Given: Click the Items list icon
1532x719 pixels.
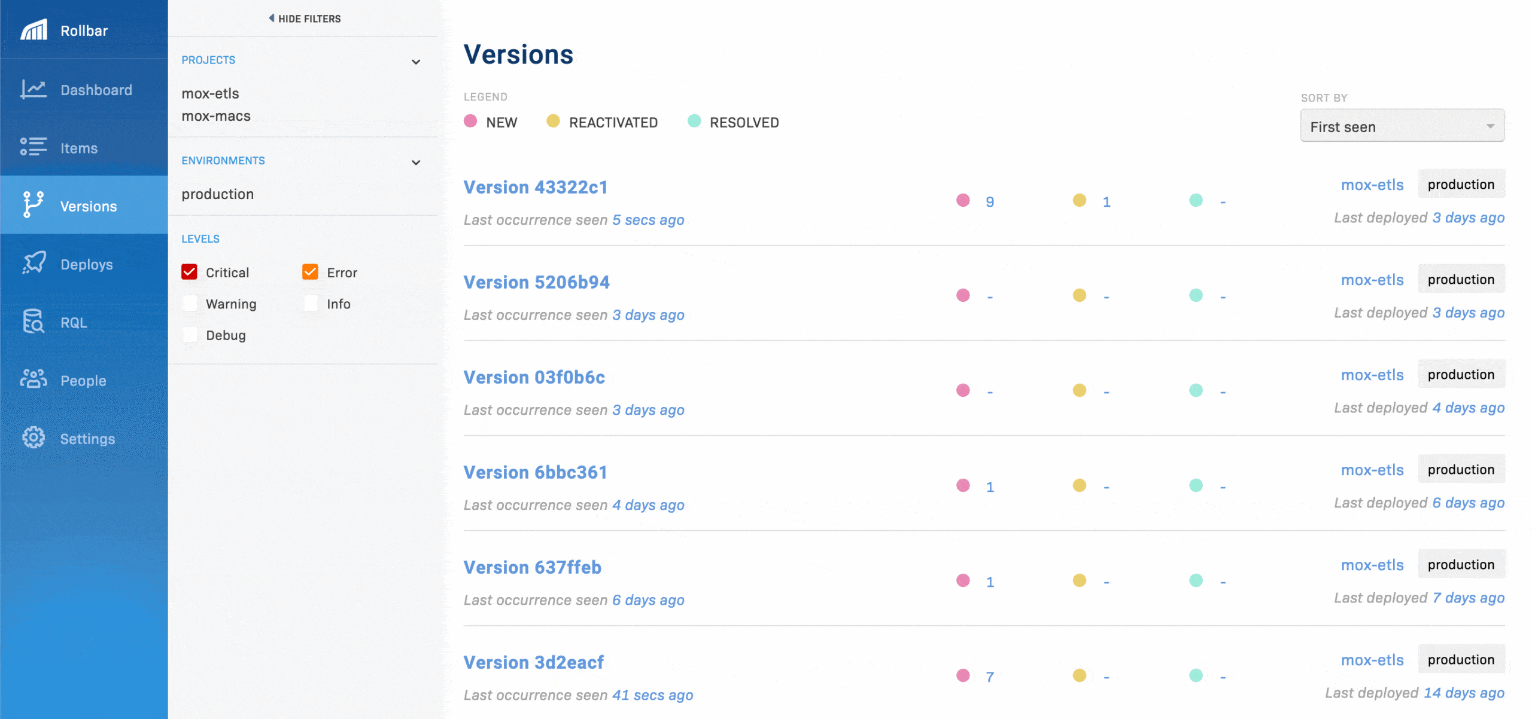Looking at the screenshot, I should point(34,147).
